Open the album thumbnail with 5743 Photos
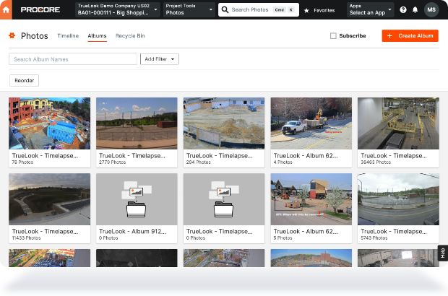Image resolution: width=448 pixels, height=296 pixels. tap(398, 199)
